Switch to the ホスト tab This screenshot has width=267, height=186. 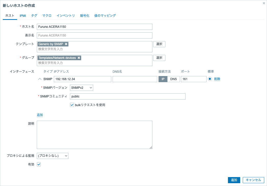[10, 16]
